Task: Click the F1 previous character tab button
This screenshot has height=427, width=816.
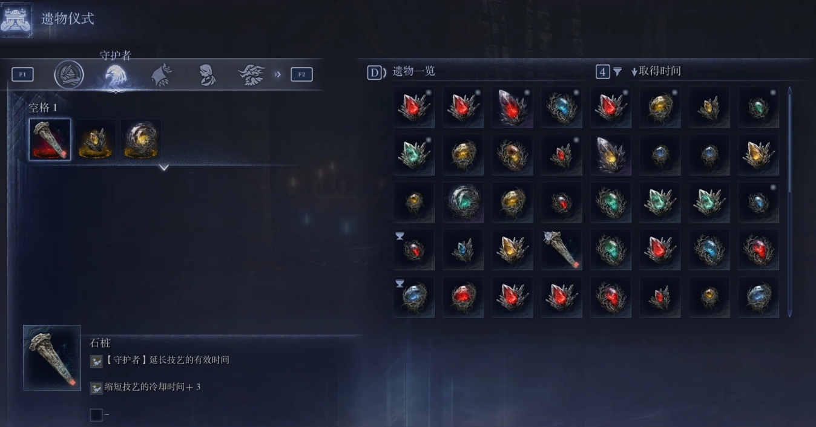Action: (x=22, y=74)
